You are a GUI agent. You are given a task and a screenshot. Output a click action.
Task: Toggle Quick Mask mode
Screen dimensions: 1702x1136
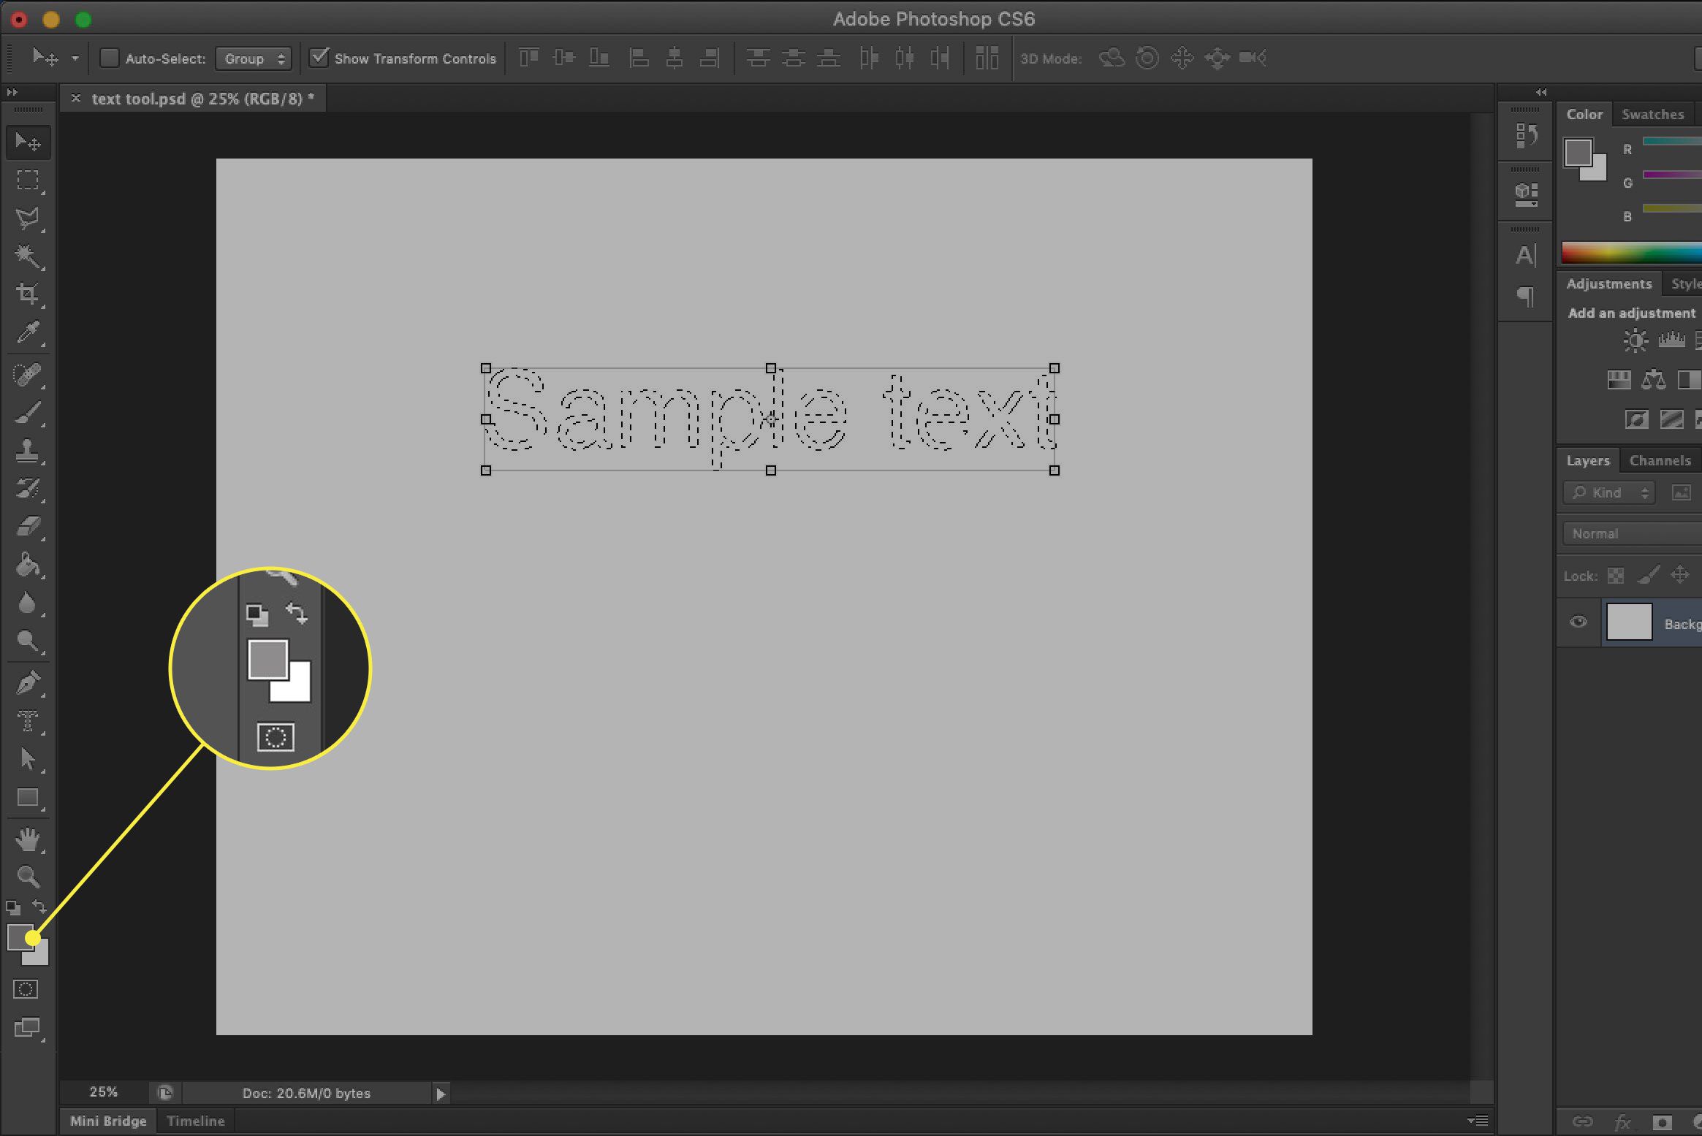point(26,989)
